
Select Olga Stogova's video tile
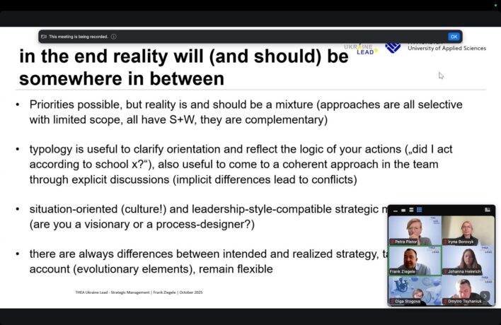point(415,290)
